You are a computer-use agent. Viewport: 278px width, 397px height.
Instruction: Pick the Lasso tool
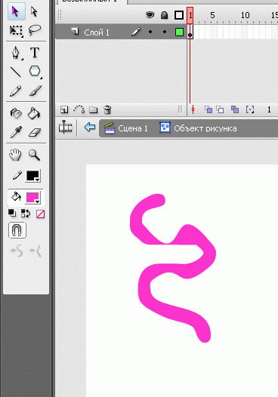pyautogui.click(x=35, y=30)
